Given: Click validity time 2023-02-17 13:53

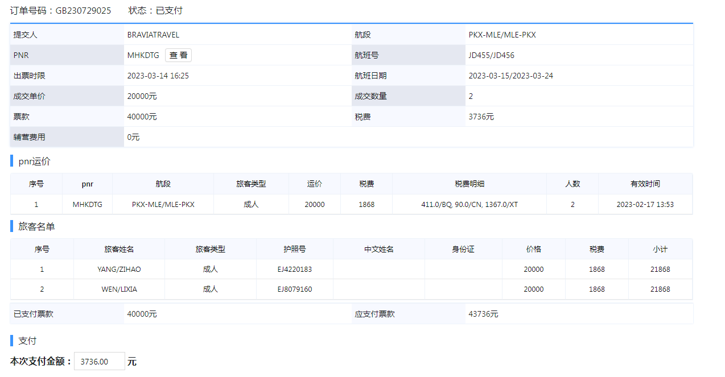Looking at the screenshot, I should click(x=645, y=204).
